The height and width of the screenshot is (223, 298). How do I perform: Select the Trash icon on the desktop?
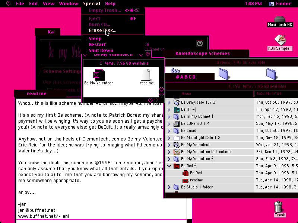(278, 207)
